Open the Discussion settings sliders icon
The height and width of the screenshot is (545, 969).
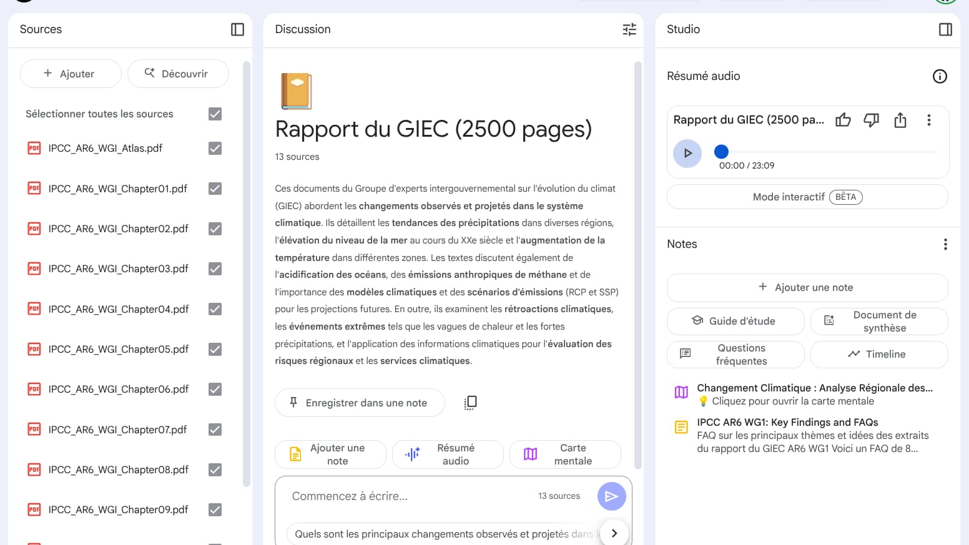click(x=629, y=29)
